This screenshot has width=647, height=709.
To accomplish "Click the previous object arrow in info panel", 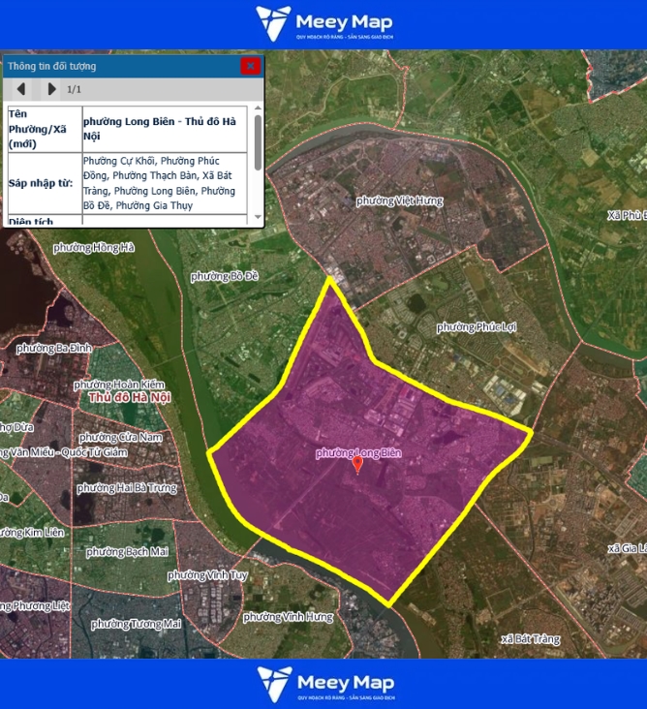I will pos(21,89).
